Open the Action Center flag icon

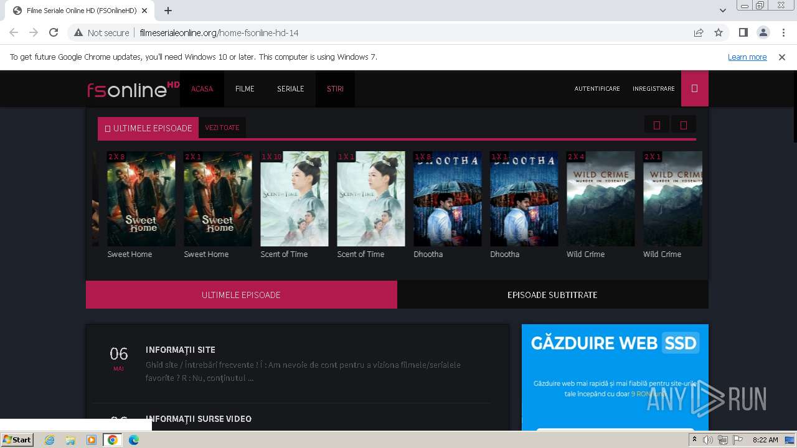[x=738, y=440]
